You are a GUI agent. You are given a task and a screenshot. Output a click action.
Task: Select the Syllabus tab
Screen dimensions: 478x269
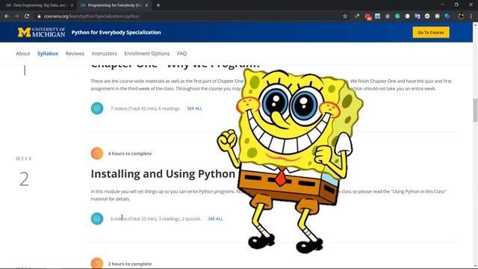(x=48, y=53)
